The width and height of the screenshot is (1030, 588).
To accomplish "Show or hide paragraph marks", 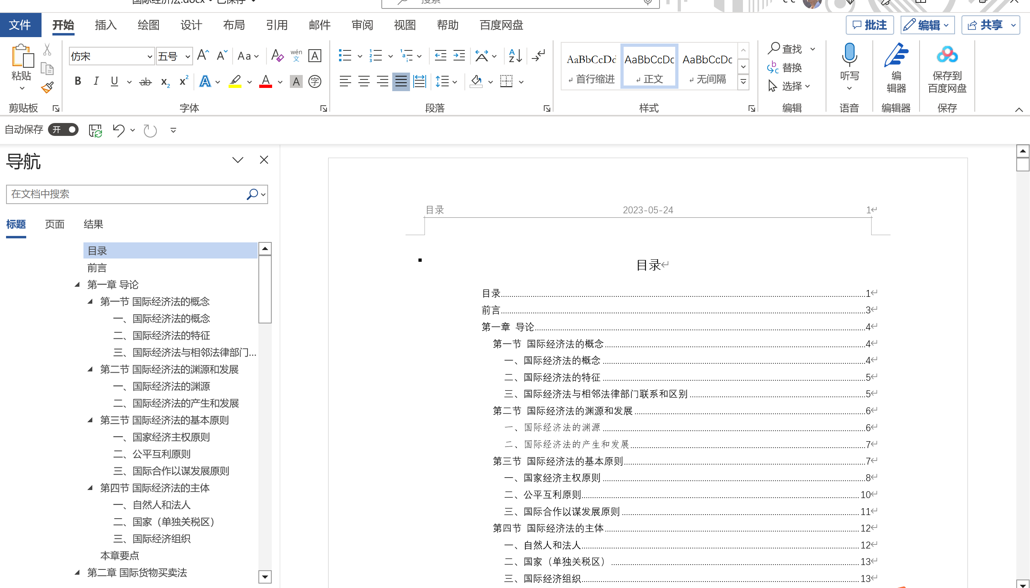I will (x=539, y=56).
